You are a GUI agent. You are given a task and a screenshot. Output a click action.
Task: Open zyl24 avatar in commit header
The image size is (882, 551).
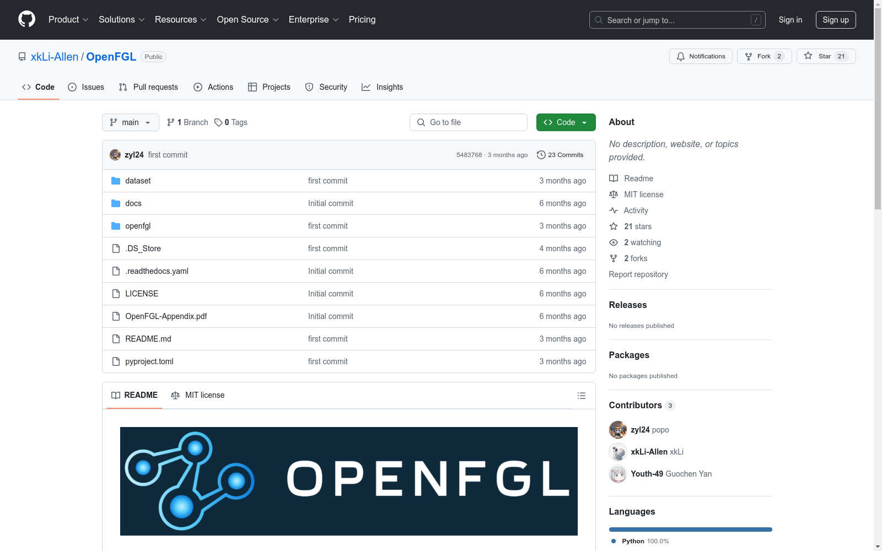coord(115,155)
